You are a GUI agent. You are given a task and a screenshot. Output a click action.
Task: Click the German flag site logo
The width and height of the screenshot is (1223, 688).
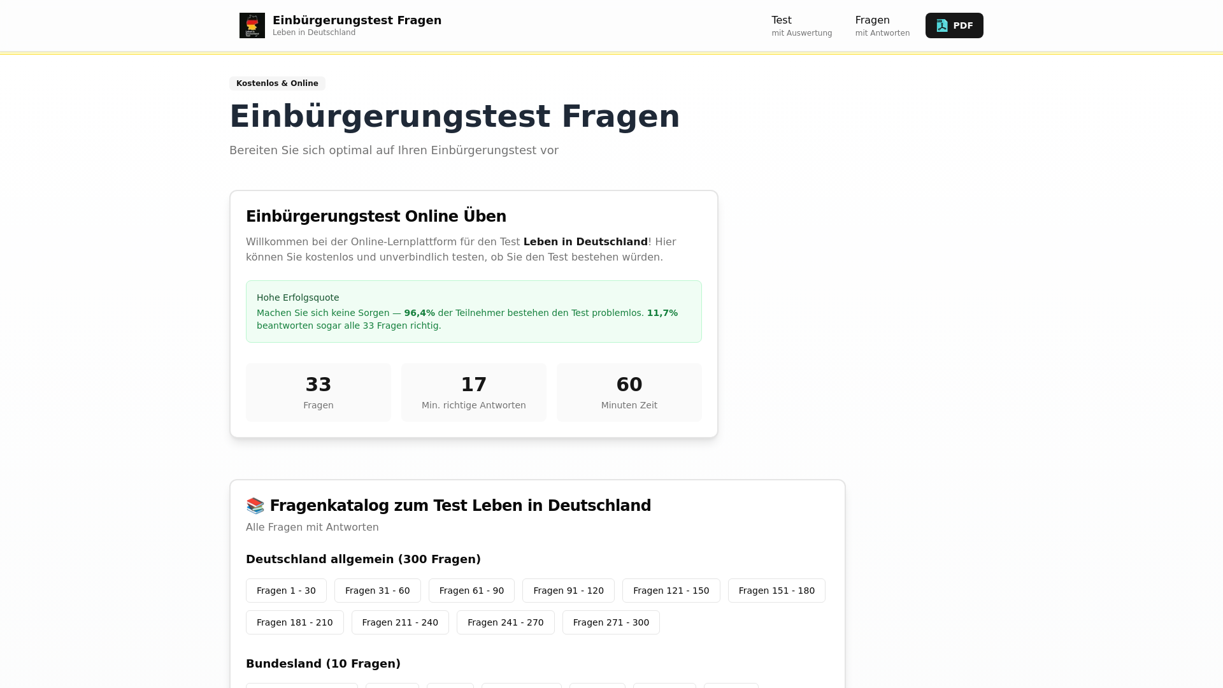pos(252,25)
